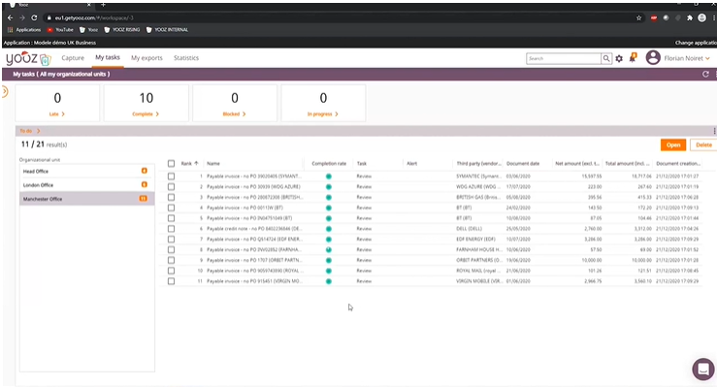717x387 pixels.
Task: Click completion dot for VIRGIN MOBILE invoice
Action: point(328,281)
